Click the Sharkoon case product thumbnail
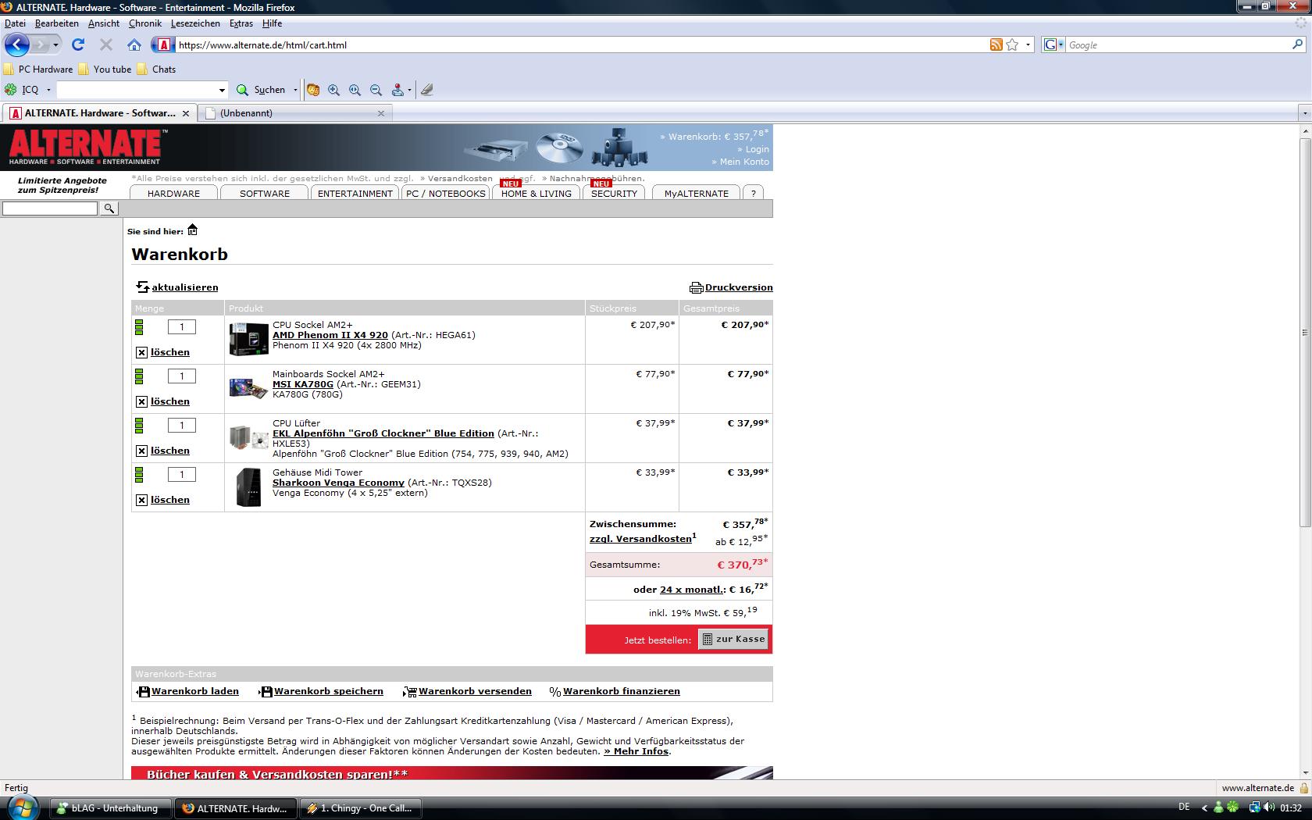Screen dimensions: 1312x820 (x=248, y=487)
